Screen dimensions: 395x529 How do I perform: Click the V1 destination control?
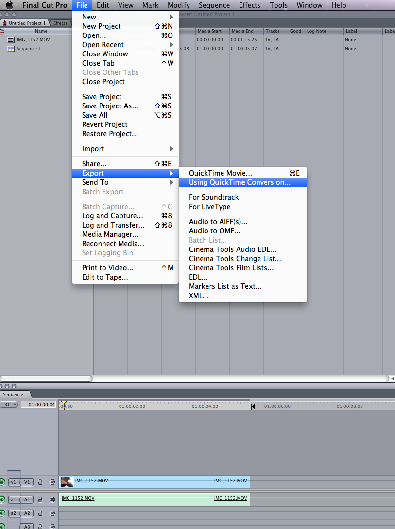tap(27, 482)
